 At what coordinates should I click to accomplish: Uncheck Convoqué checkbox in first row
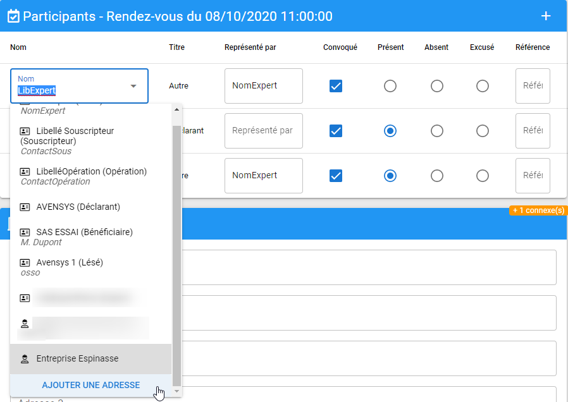pos(336,86)
